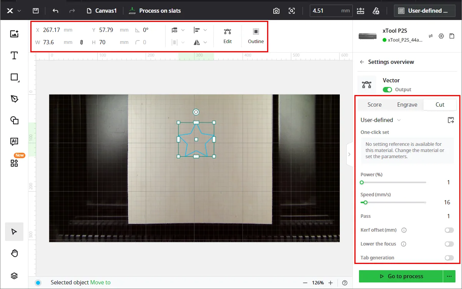Viewport: 462px width, 289px height.
Task: Click the device file icon beside settings
Action: 452,36
